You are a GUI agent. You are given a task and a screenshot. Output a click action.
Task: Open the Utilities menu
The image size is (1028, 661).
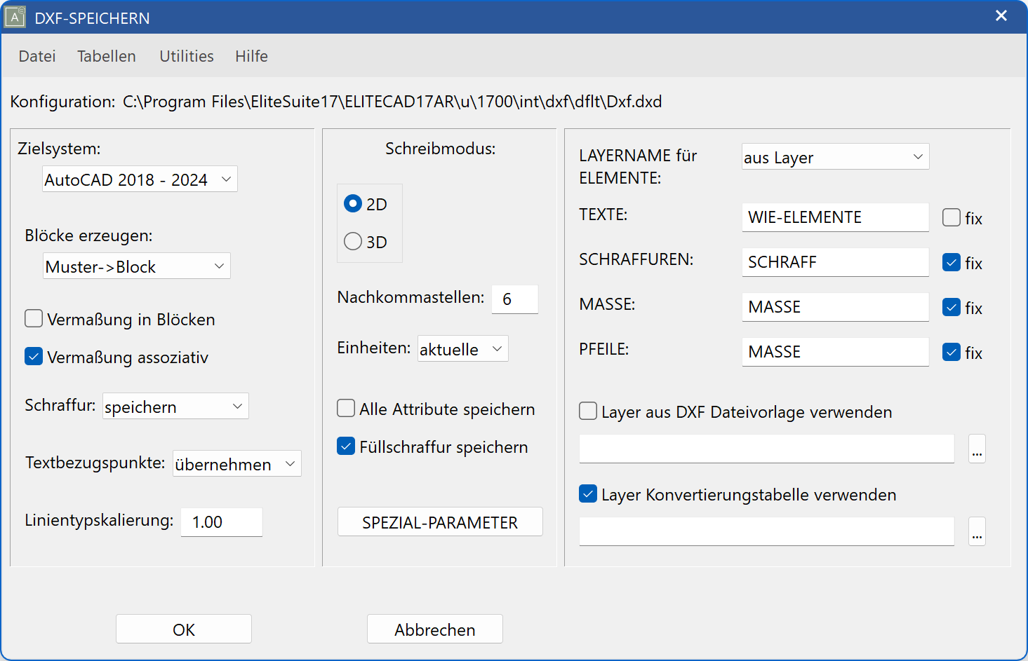pyautogui.click(x=186, y=56)
